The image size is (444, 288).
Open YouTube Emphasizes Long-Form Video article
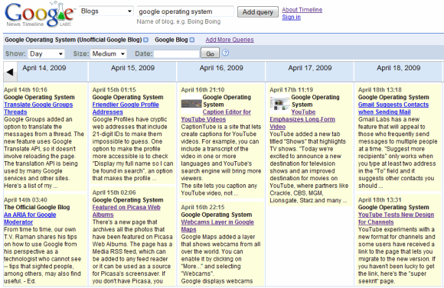click(x=302, y=119)
